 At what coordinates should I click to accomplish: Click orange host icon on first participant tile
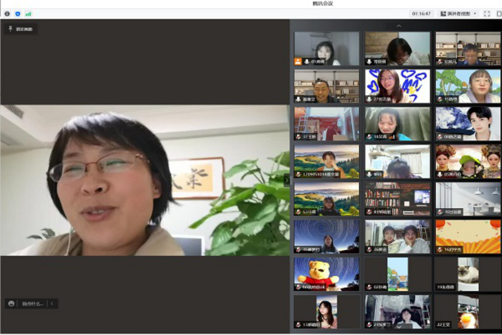[x=298, y=62]
